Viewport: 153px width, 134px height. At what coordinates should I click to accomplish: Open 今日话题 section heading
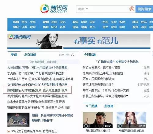pyautogui.click(x=90, y=55)
